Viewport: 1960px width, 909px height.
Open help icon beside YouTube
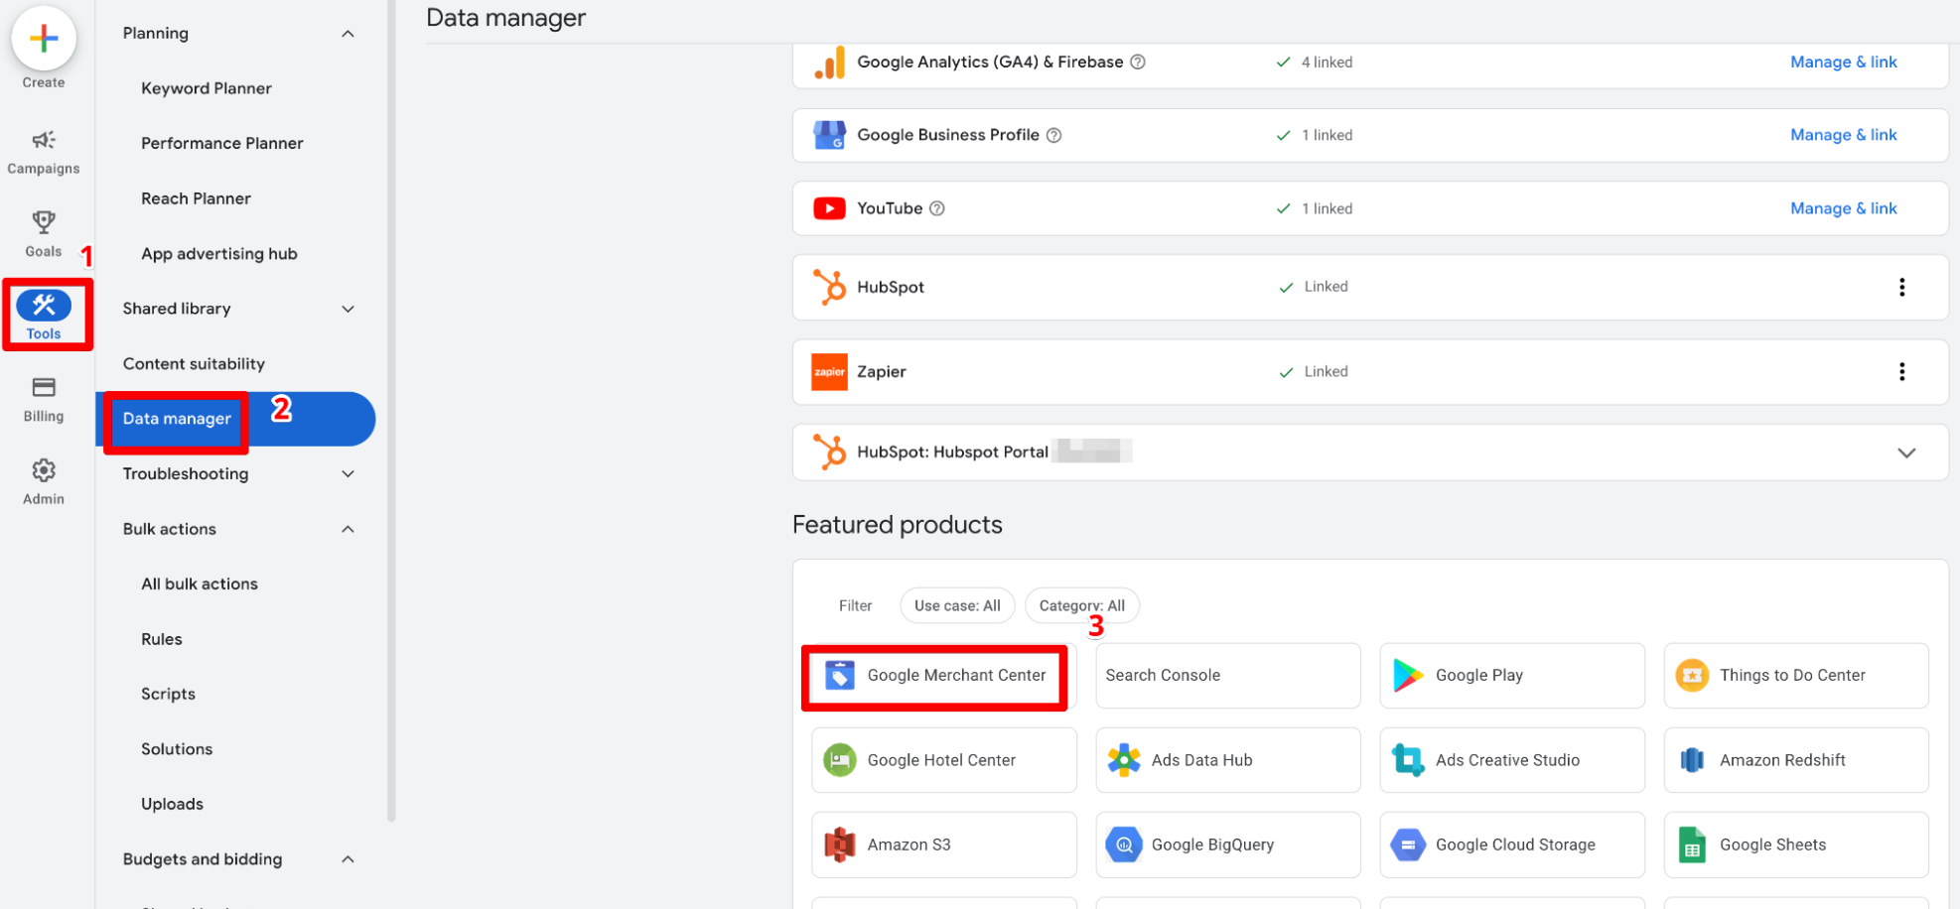[x=936, y=208]
